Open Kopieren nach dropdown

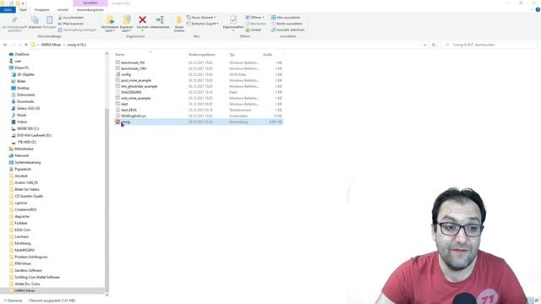tap(126, 24)
